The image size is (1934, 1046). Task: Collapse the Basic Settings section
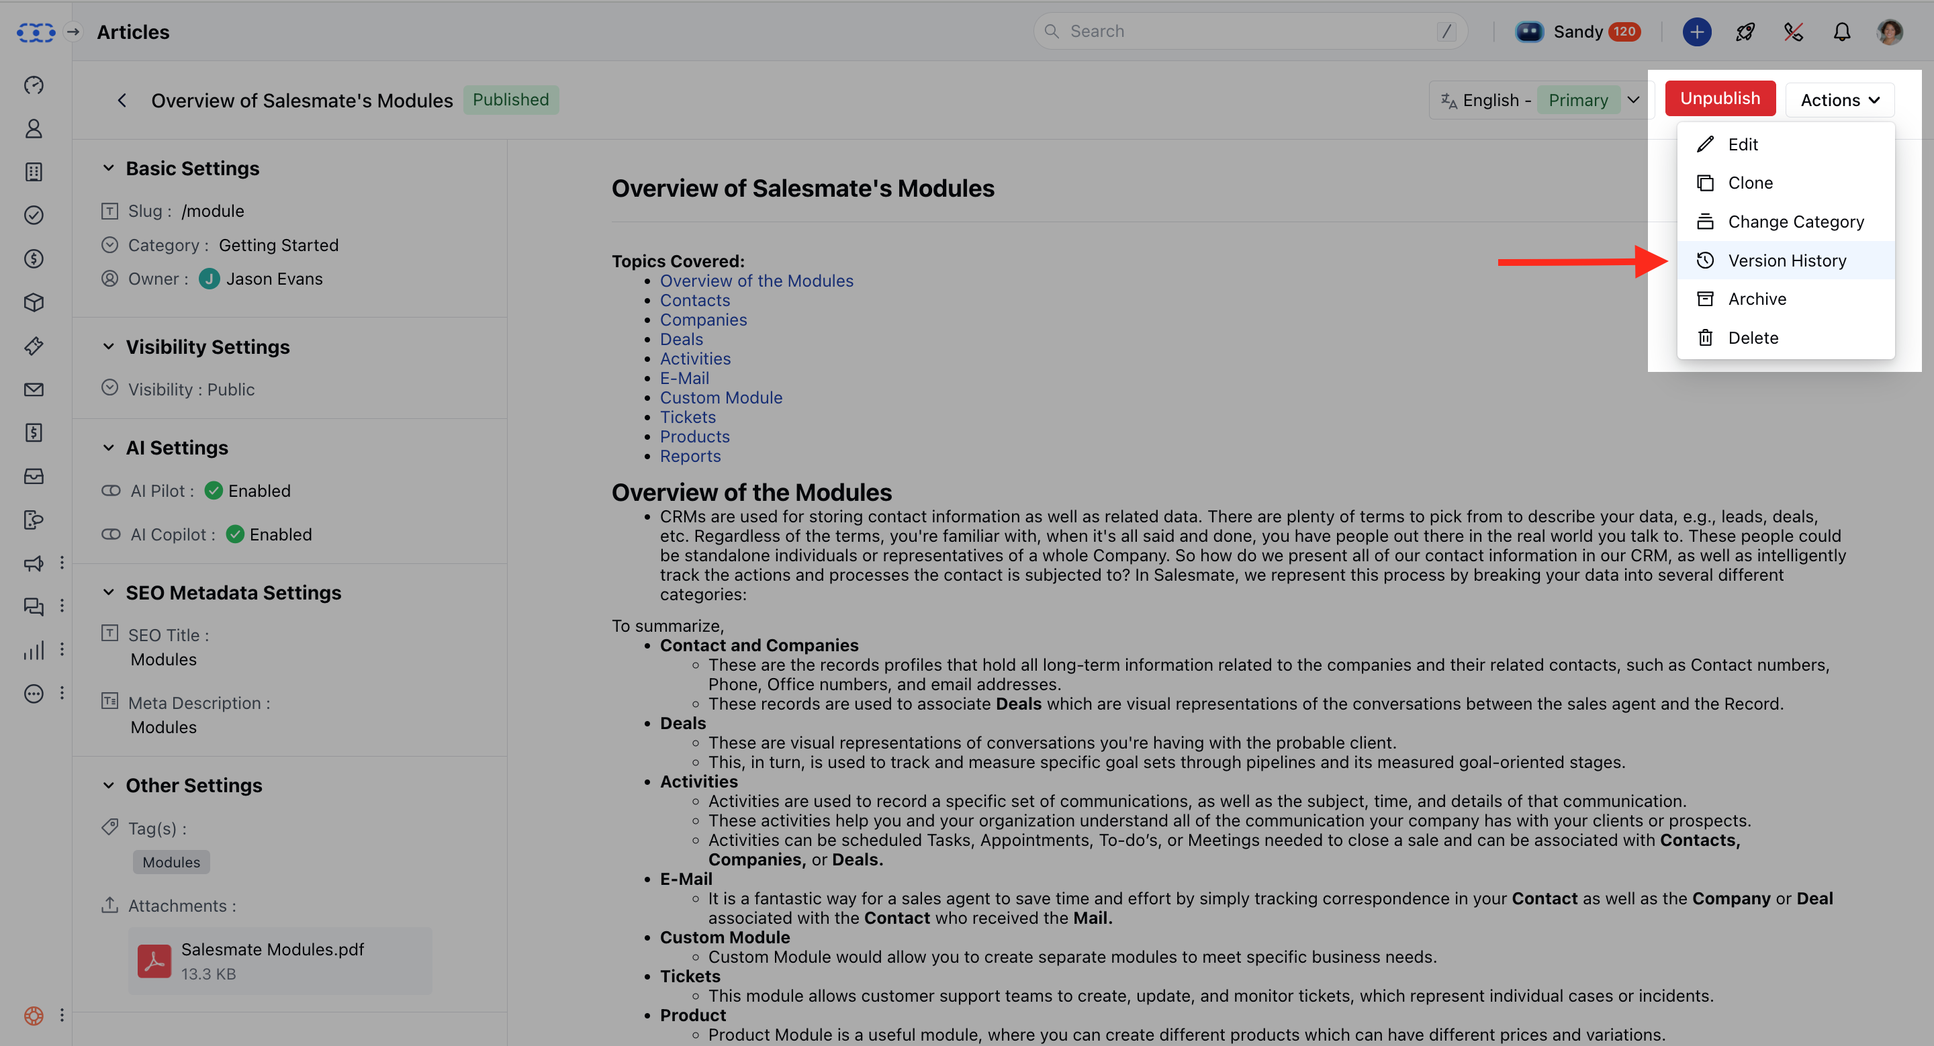tap(109, 168)
